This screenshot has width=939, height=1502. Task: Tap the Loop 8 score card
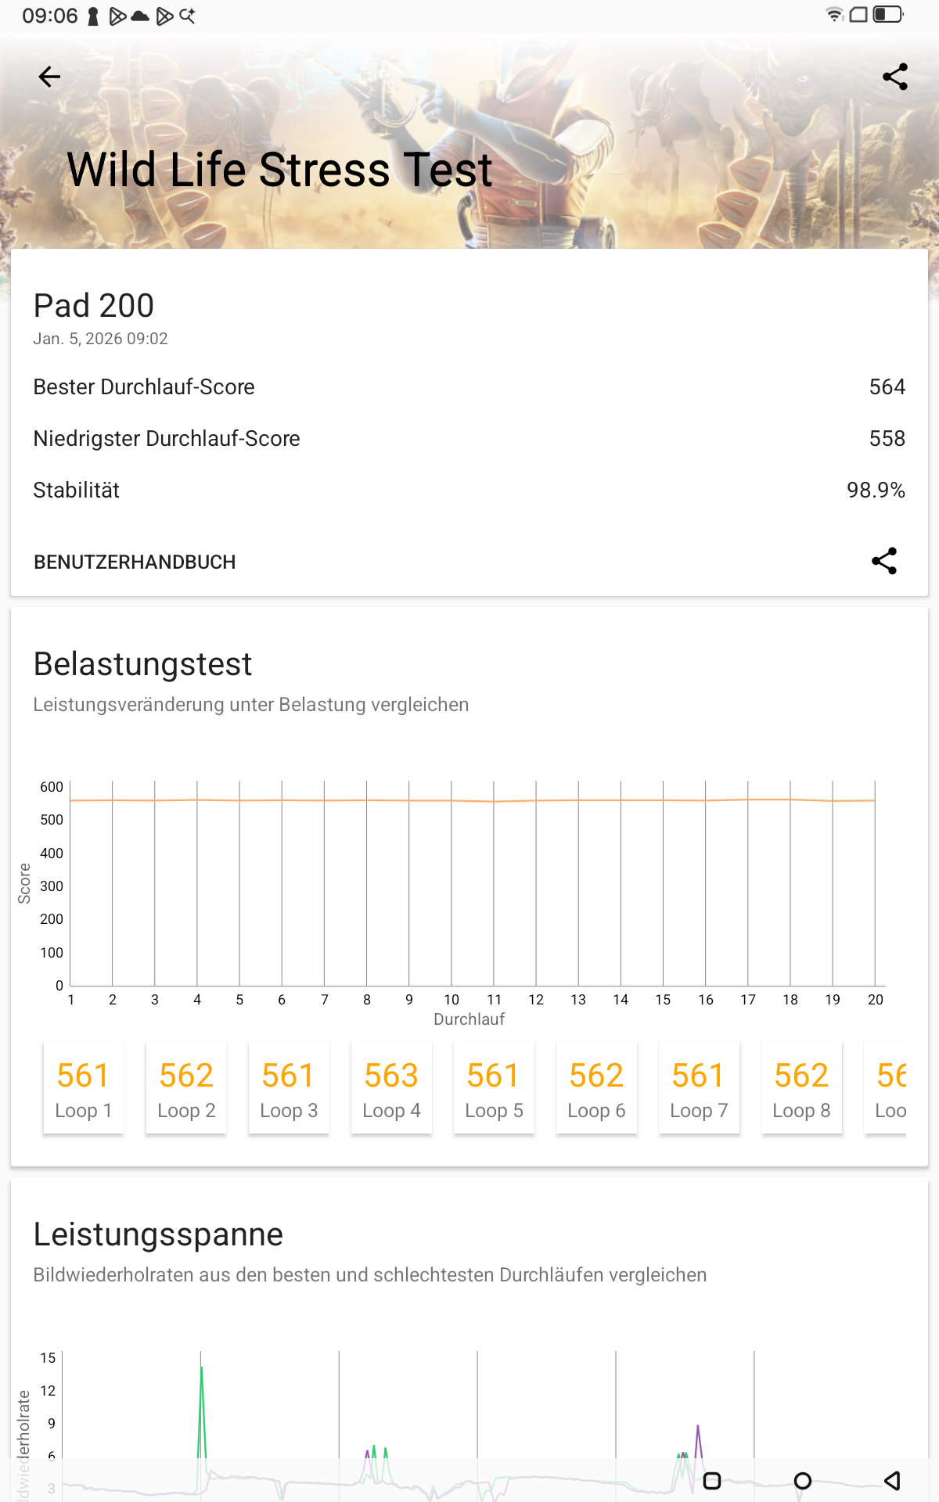coord(801,1087)
